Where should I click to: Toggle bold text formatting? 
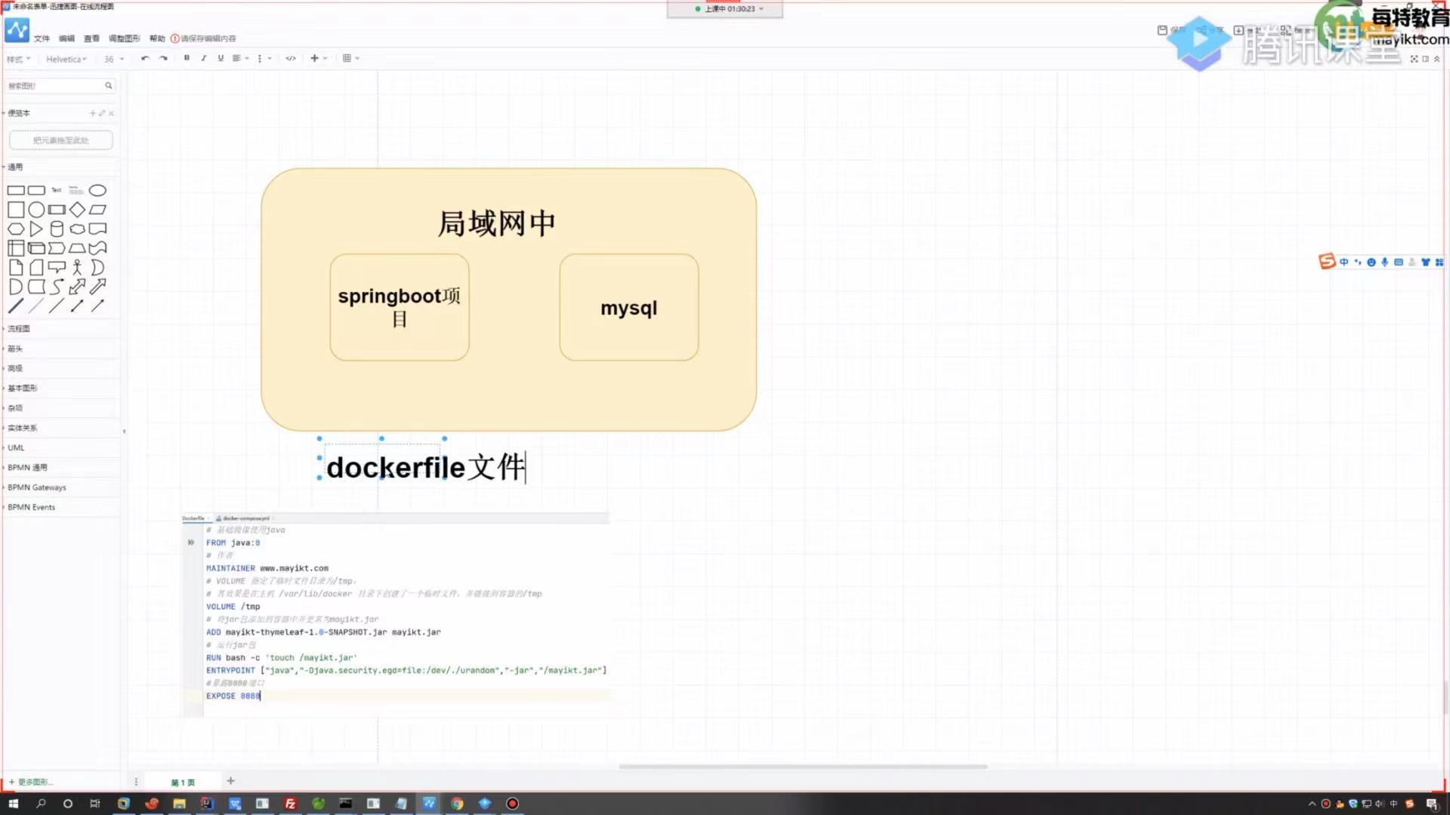pyautogui.click(x=187, y=58)
